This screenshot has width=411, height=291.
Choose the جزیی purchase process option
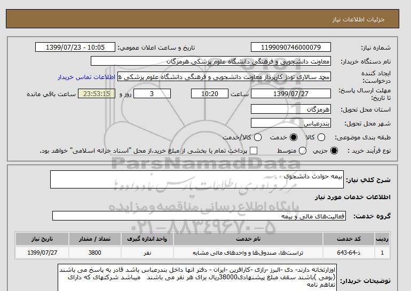[334, 151]
